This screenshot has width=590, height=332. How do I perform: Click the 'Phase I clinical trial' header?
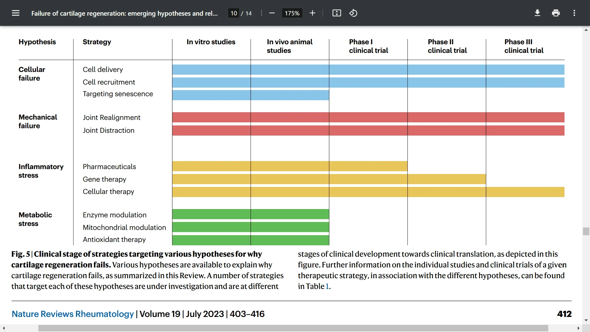368,46
